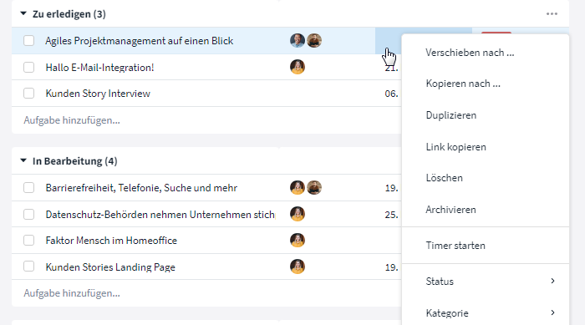585x325 pixels.
Task: Check the Datenschutz-Behörden task checkbox
Action: click(28, 215)
